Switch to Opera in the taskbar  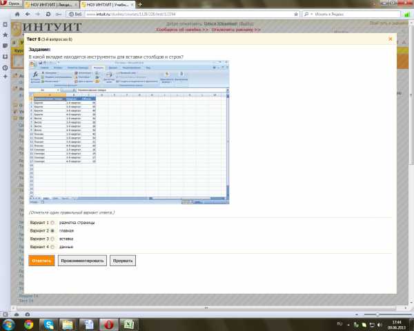[108, 324]
